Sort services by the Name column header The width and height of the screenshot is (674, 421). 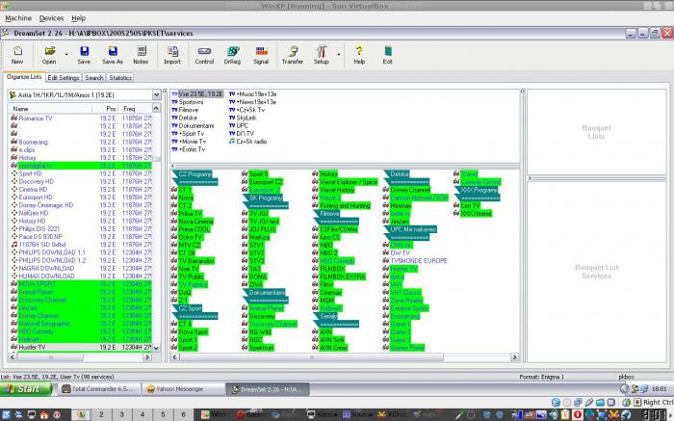click(x=51, y=109)
